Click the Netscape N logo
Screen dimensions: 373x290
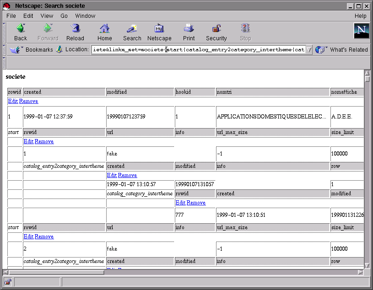361,31
